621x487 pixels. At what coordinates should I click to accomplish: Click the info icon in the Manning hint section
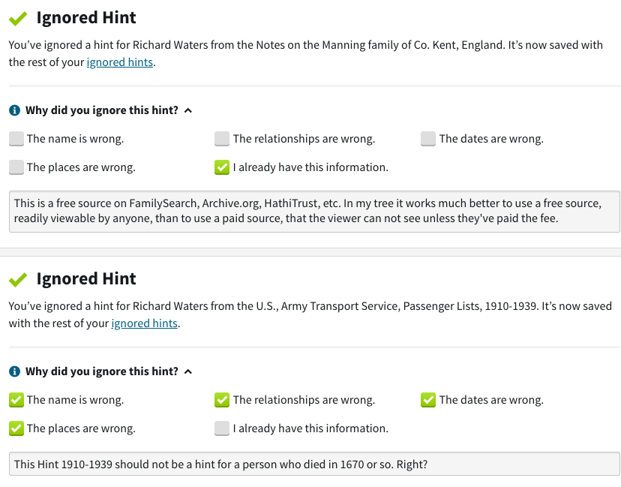(14, 110)
